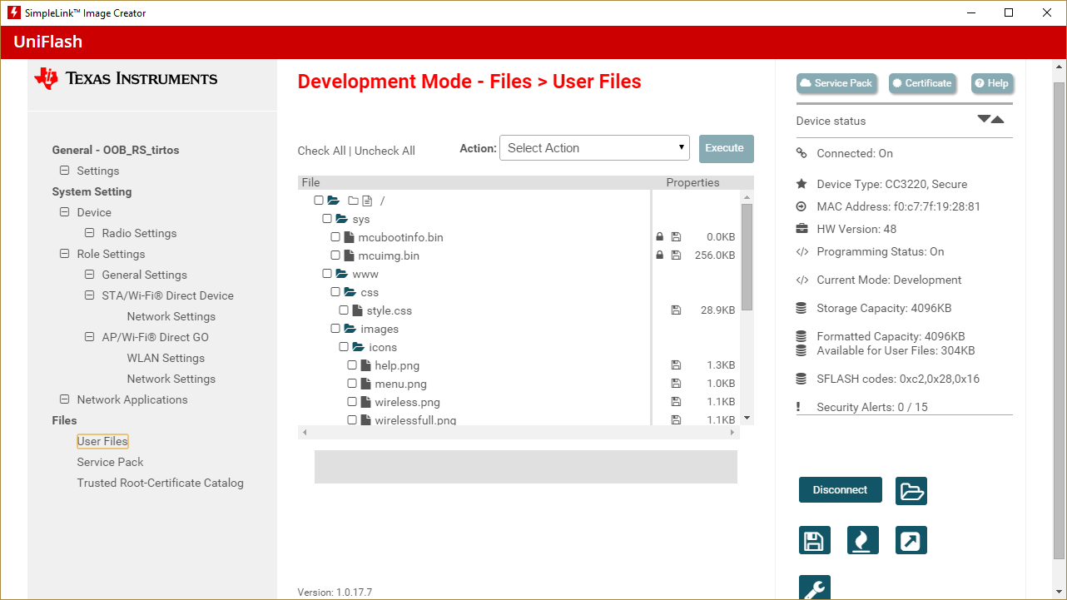Click the save icon in style.css row
This screenshot has height=600, width=1067.
(x=676, y=310)
